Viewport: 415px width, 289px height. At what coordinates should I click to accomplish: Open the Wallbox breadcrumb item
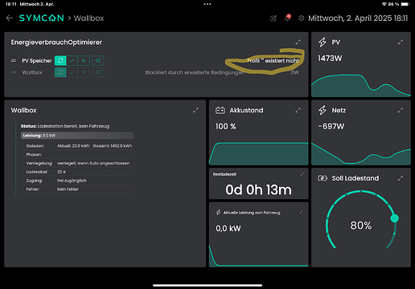coord(88,18)
